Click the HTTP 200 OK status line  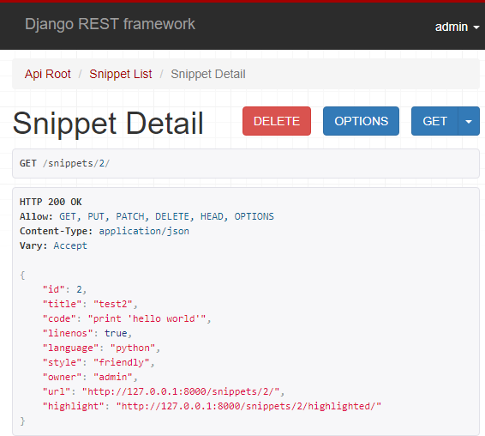[x=51, y=202]
